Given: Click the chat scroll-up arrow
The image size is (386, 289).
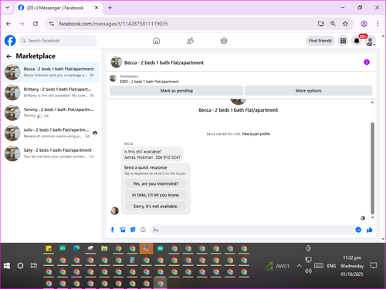Looking at the screenshot, I should coord(372,102).
